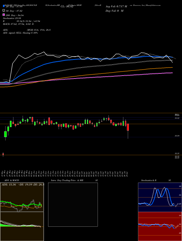The image size is (182, 241).
Task: Open the empty Intra Day Trading Price panel
Action: pyautogui.click(x=73, y=204)
